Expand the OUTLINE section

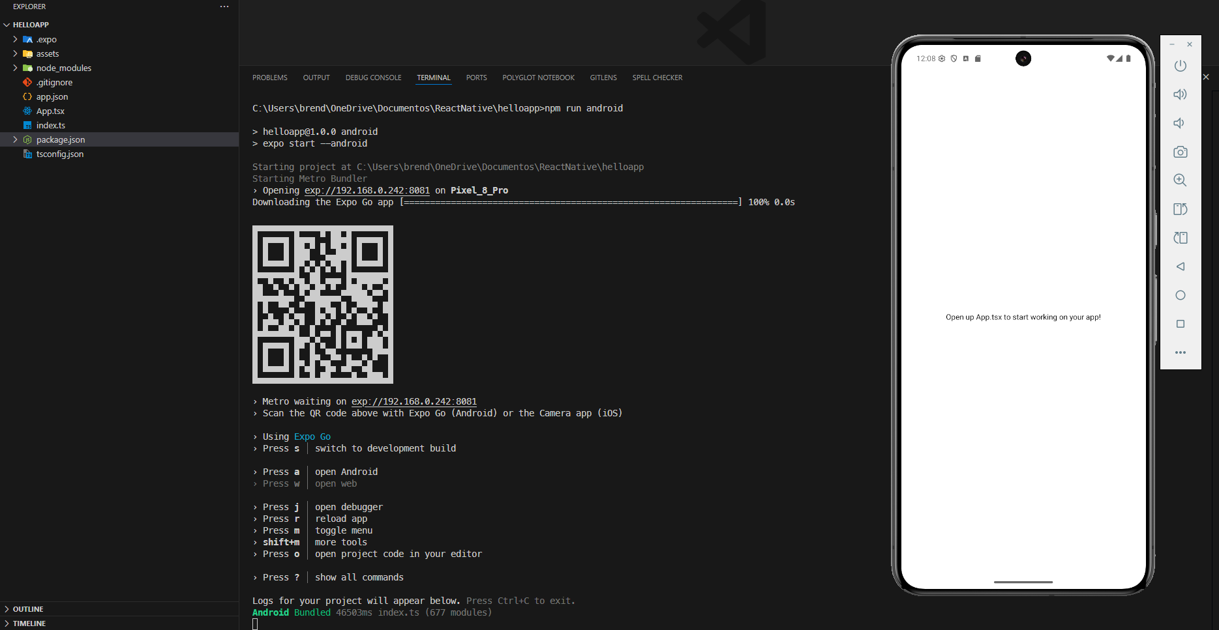(x=28, y=609)
